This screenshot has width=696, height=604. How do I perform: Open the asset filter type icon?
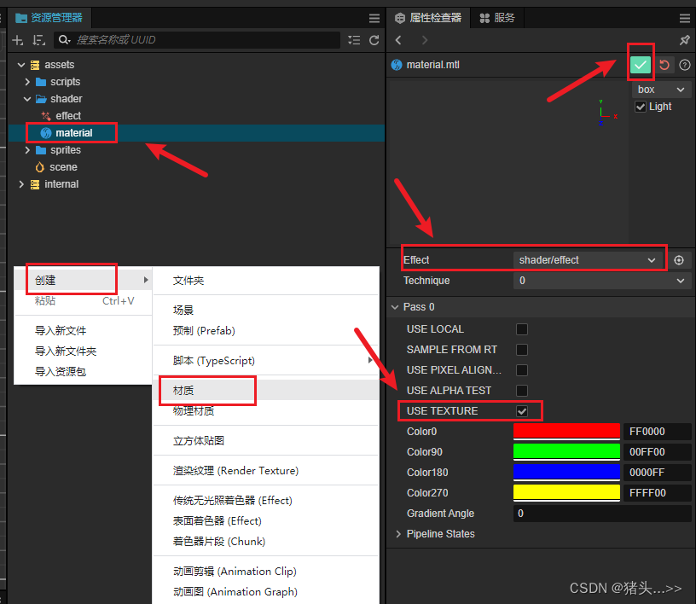[x=356, y=39]
